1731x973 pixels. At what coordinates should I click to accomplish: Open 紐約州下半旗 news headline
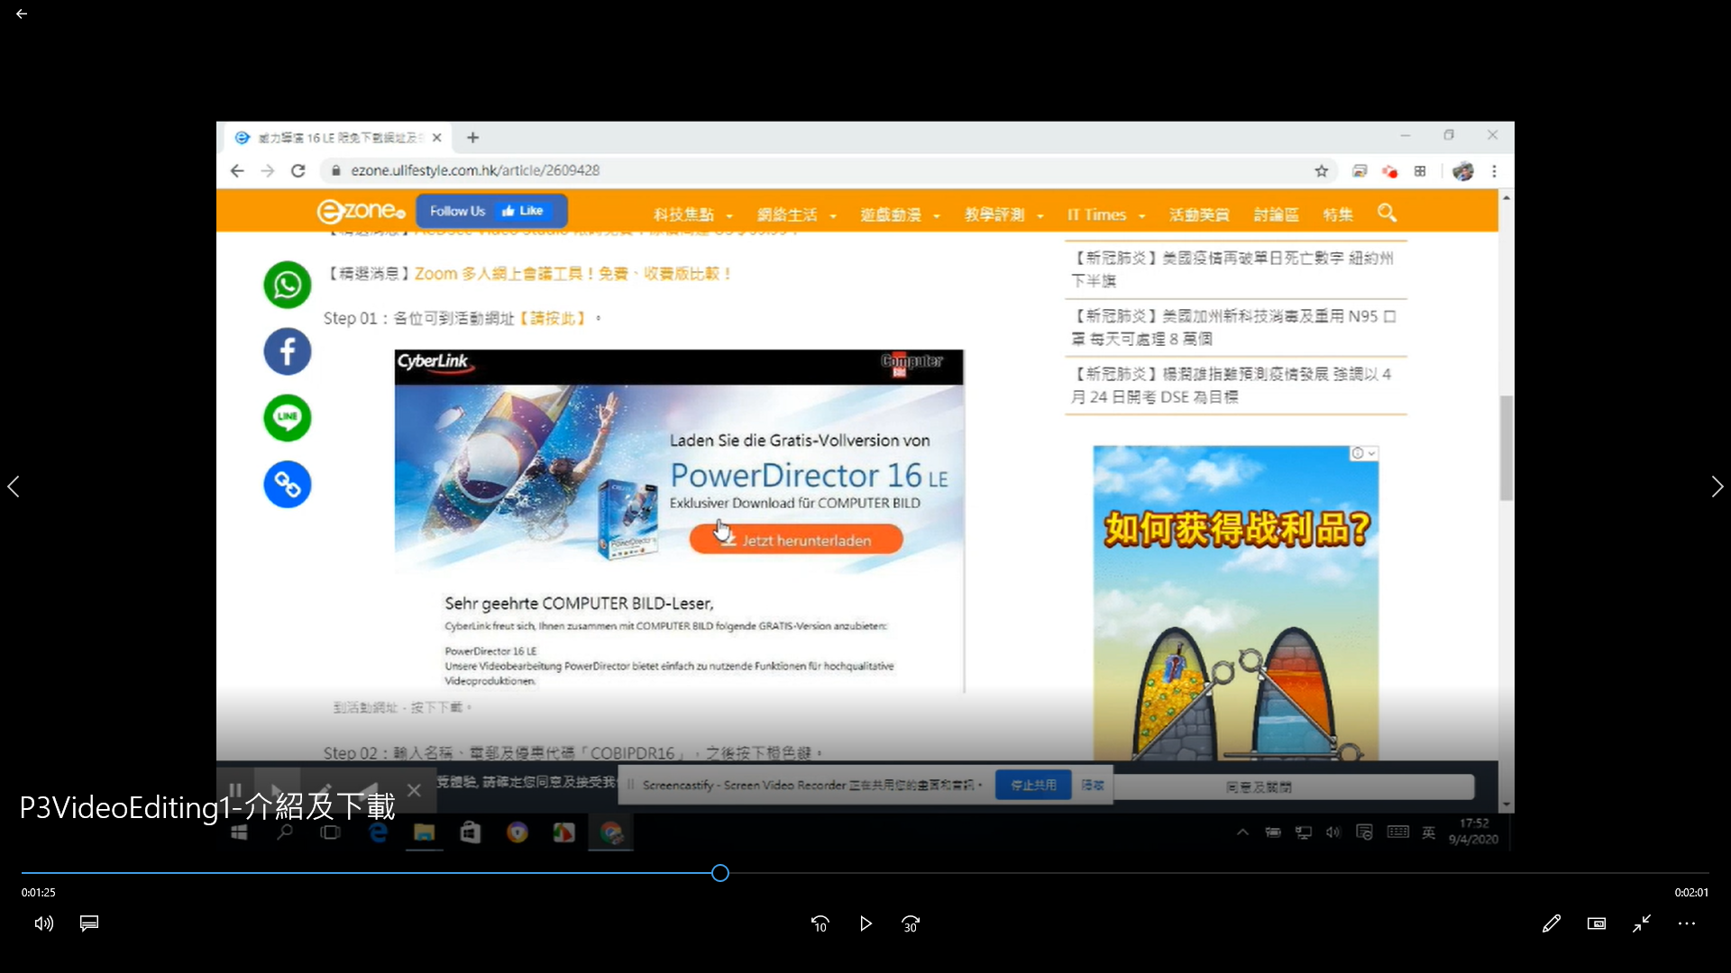click(1232, 269)
